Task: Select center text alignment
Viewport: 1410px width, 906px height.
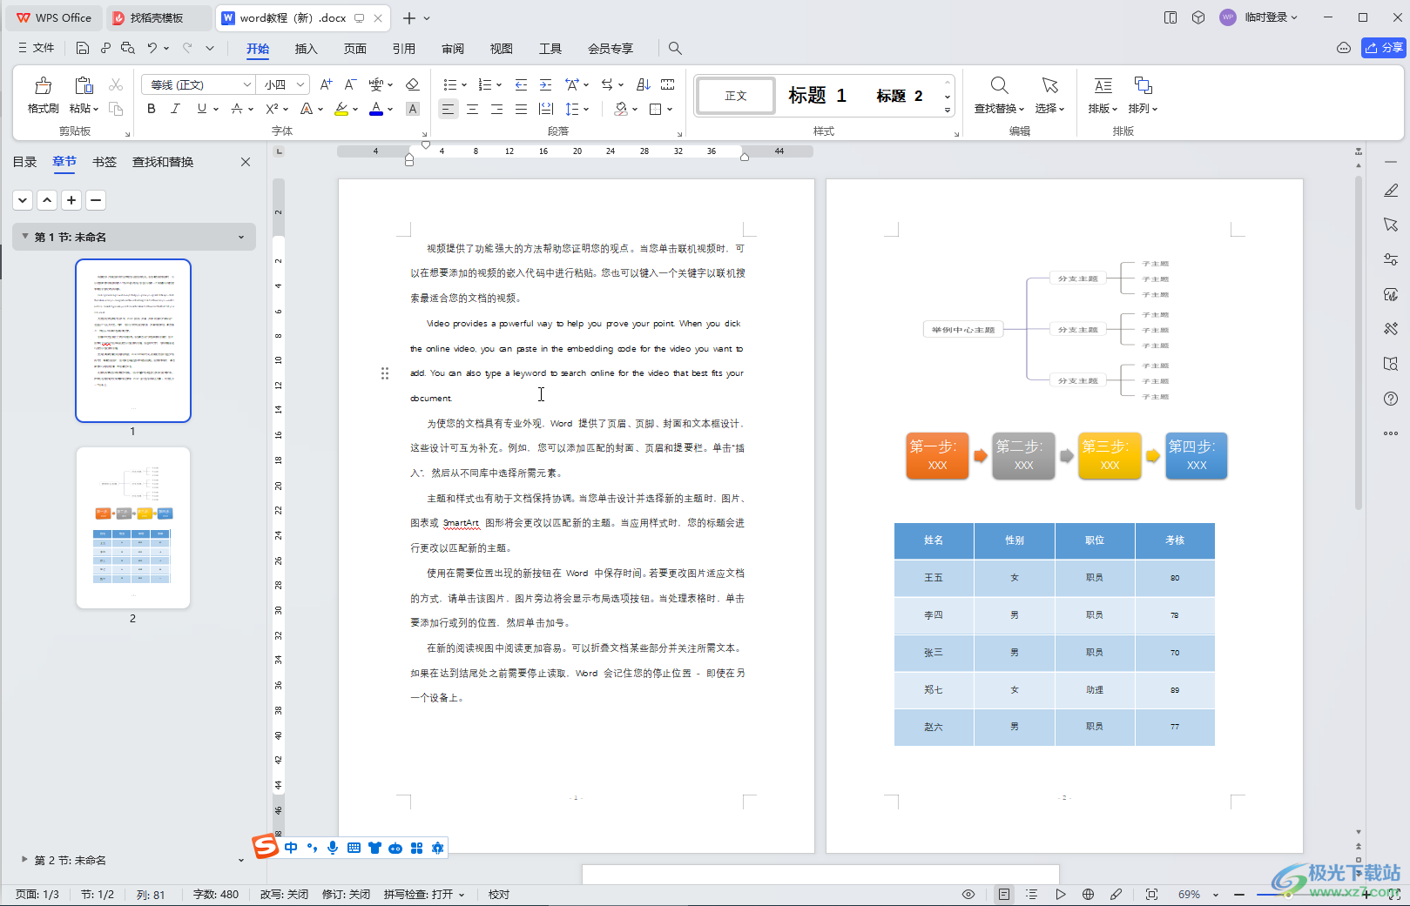Action: click(472, 109)
